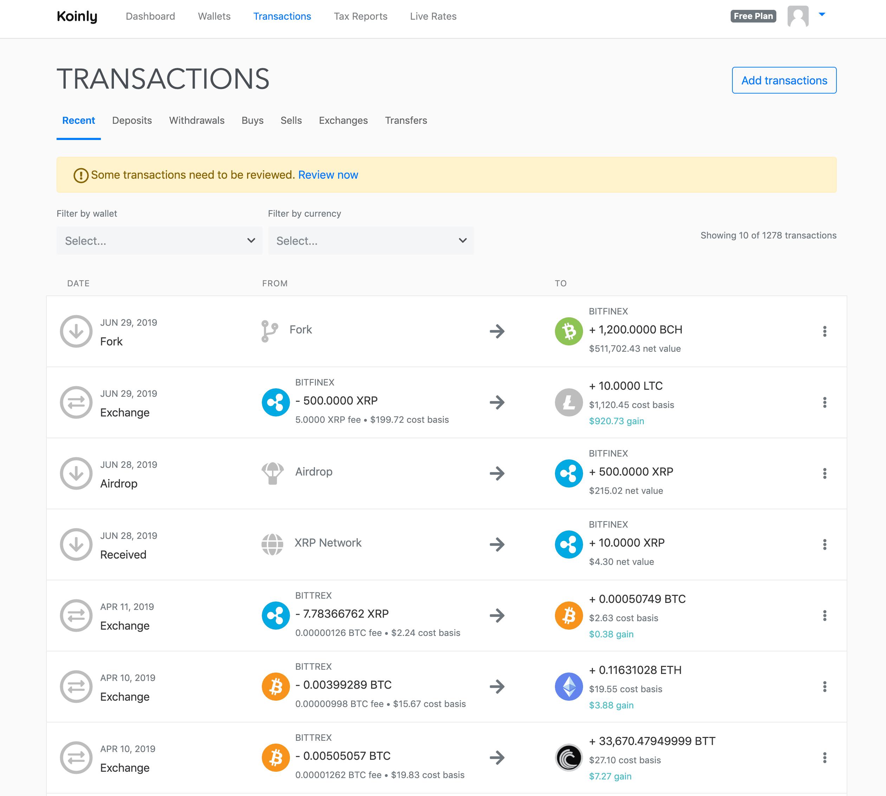Open options menu for Airdrop transaction row
Viewport: 886px width, 796px height.
click(824, 473)
